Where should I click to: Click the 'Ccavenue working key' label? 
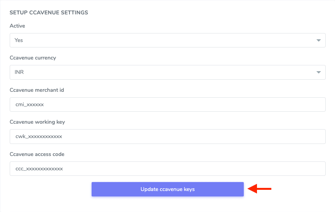click(x=37, y=122)
